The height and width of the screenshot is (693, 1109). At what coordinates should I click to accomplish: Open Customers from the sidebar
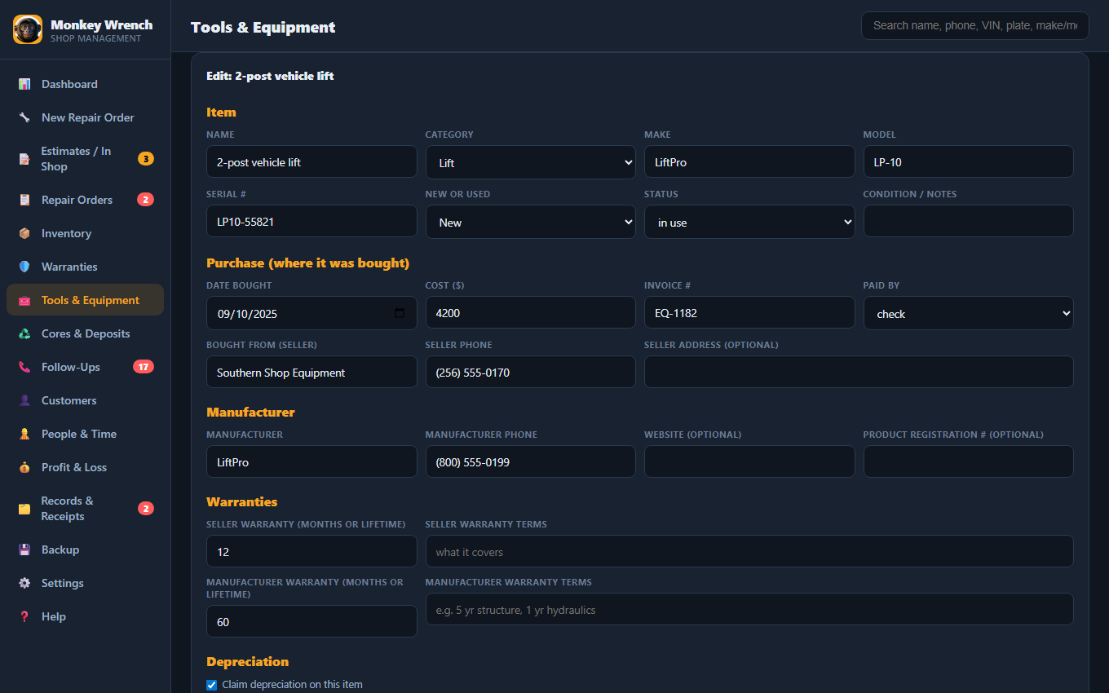pos(86,400)
